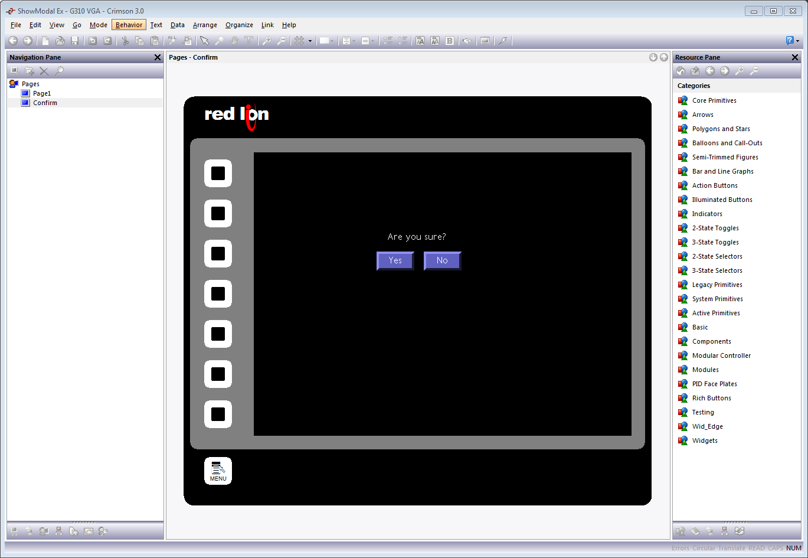Image resolution: width=808 pixels, height=558 pixels.
Task: Click new page icon in Navigation Pane
Action: 14,71
